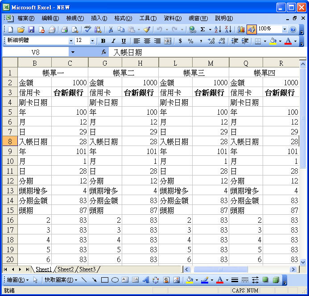Image resolution: width=309 pixels, height=296 pixels.
Task: Apply percent style icon
Action: pyautogui.click(x=190, y=41)
